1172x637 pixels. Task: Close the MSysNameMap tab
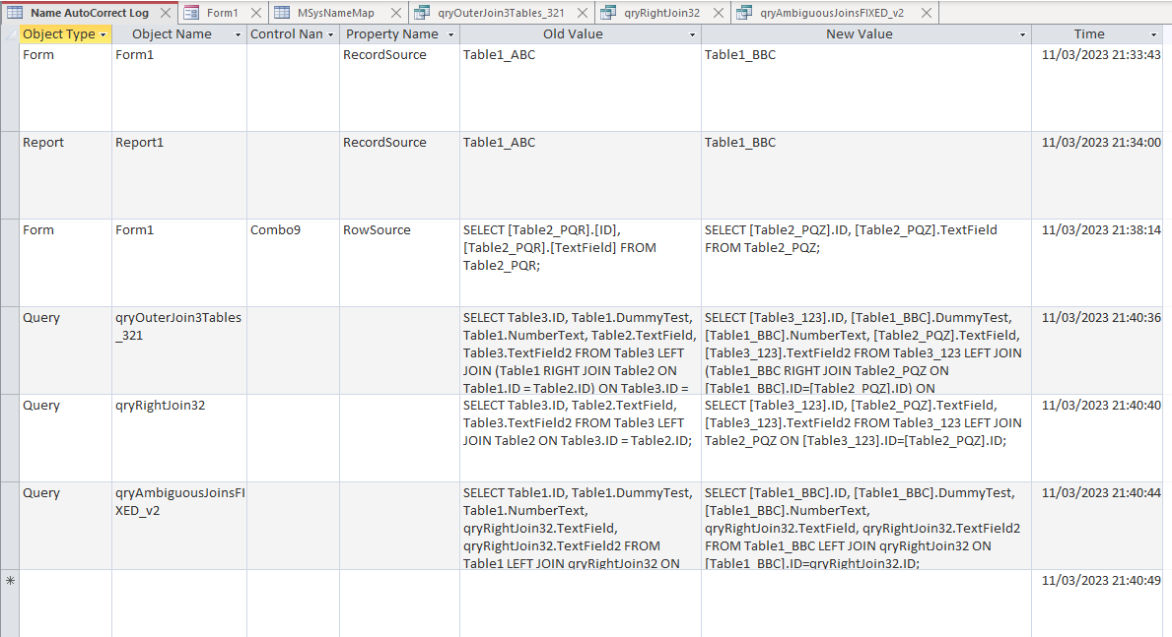[396, 13]
